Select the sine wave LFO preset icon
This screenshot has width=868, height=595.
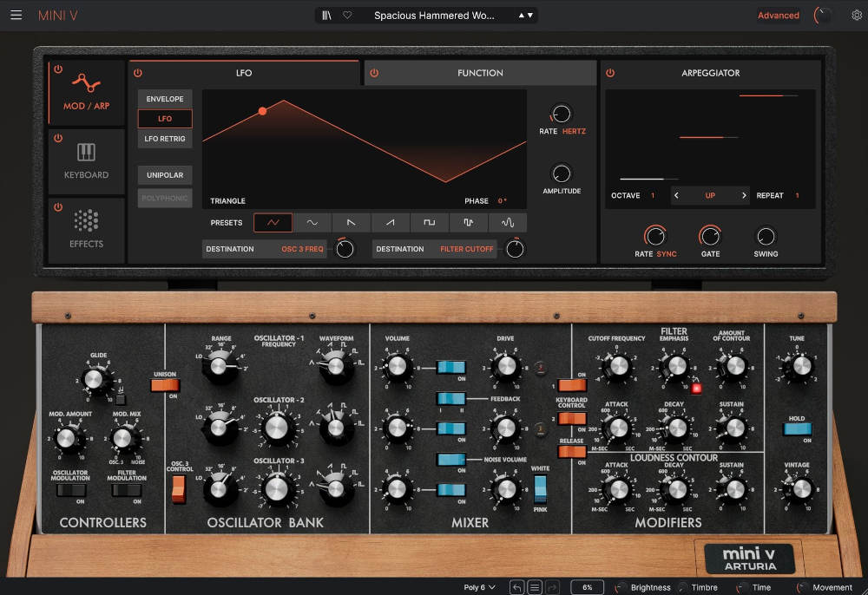point(312,222)
